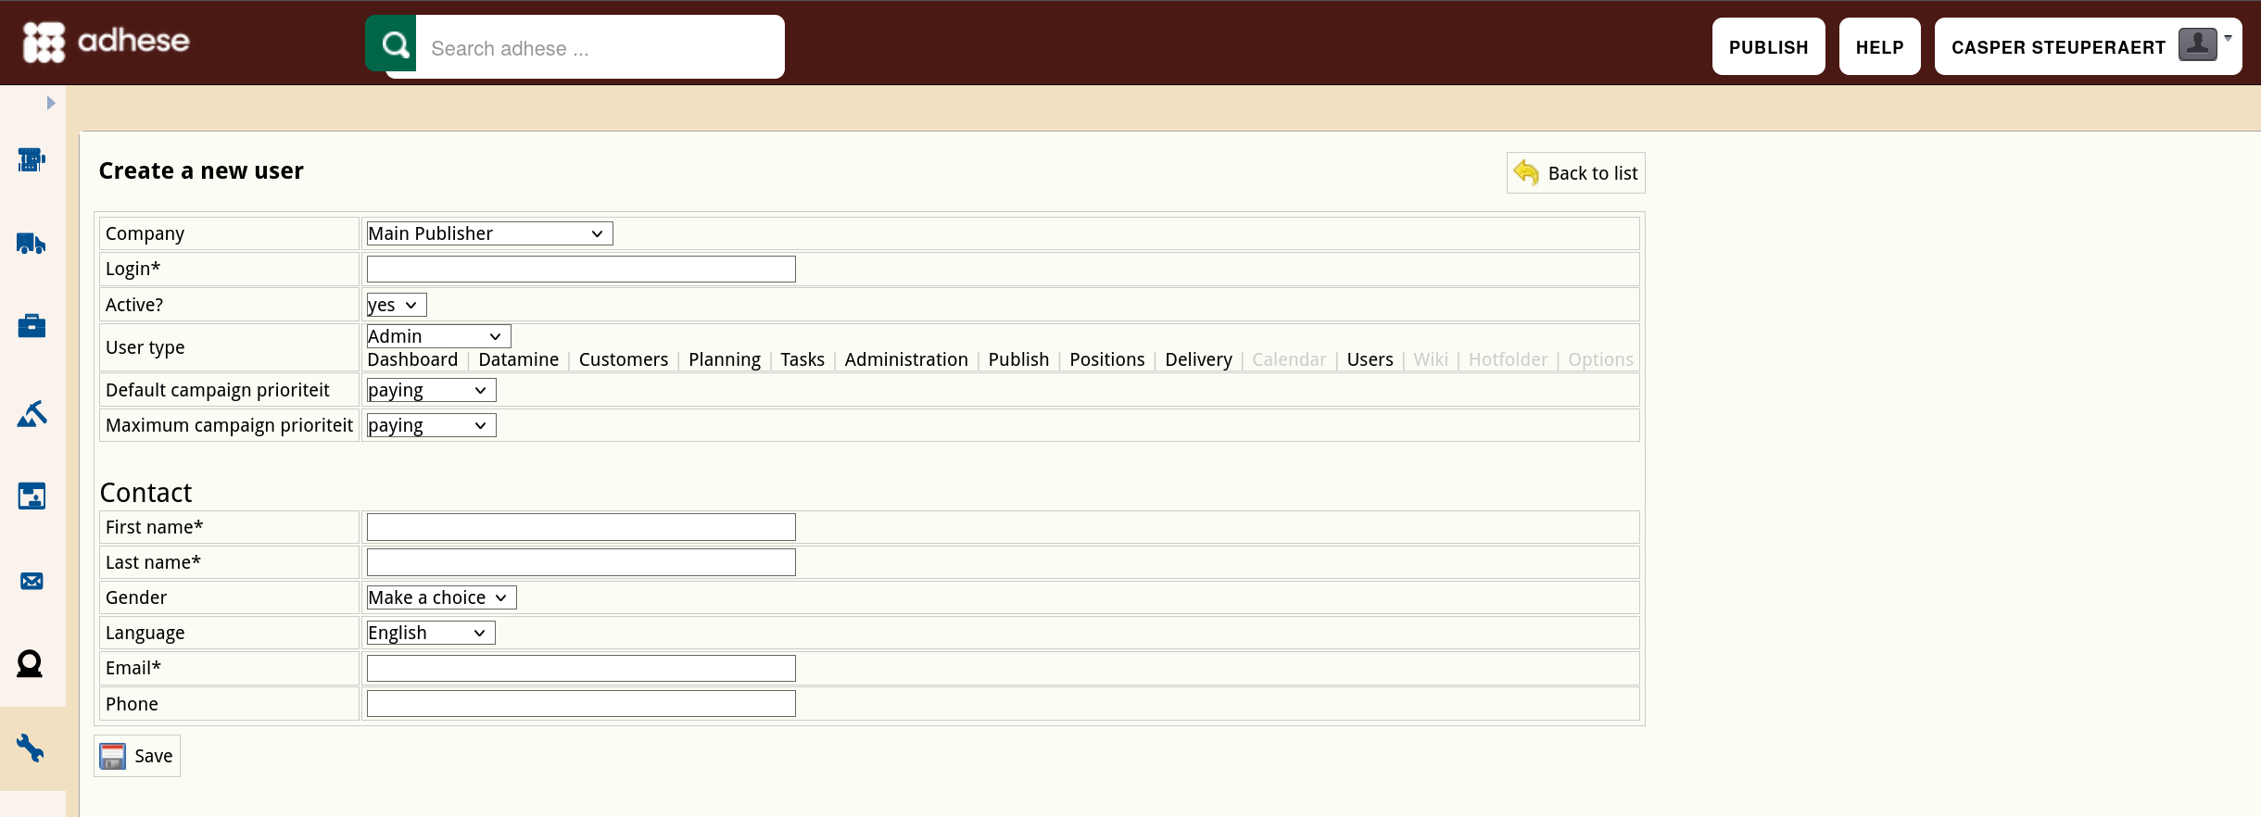The height and width of the screenshot is (817, 2261).
Task: Open the Company dropdown
Action: (x=489, y=233)
